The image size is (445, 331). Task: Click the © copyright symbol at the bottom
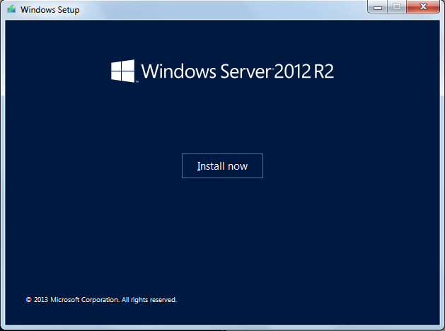28,300
